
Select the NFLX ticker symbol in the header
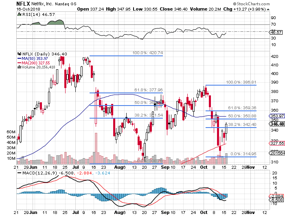pos(23,4)
